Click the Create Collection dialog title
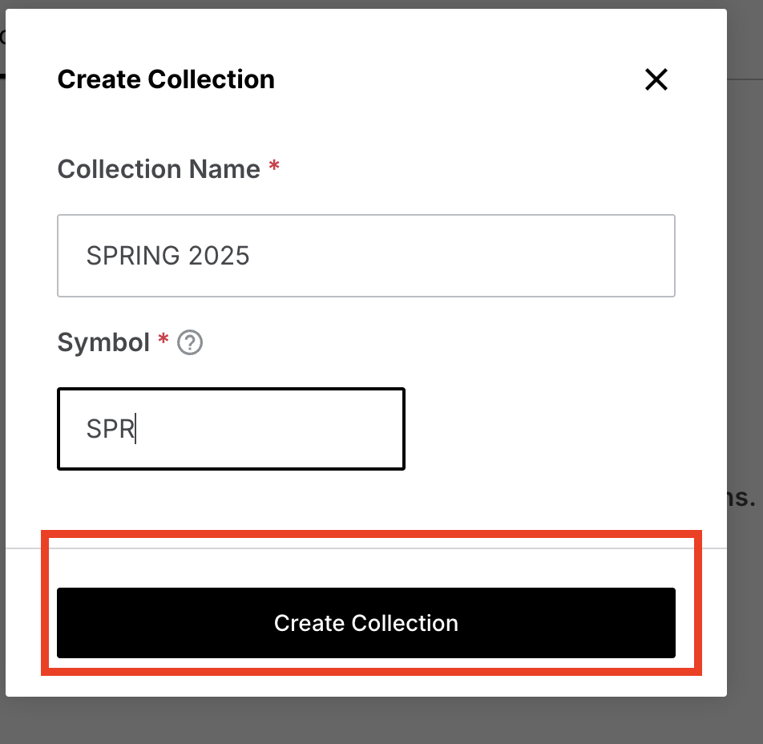Image resolution: width=763 pixels, height=744 pixels. click(166, 79)
